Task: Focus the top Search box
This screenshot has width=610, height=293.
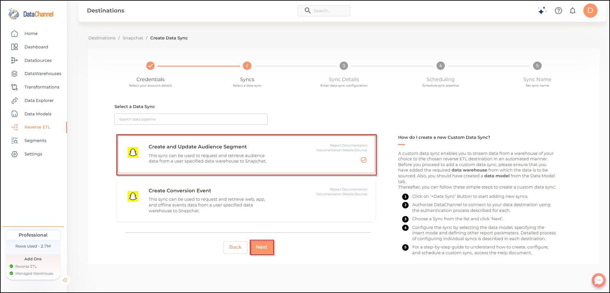Action: 324,11
